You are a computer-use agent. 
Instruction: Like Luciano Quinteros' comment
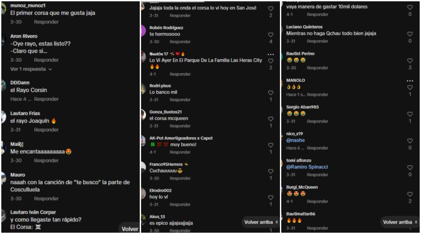[410, 34]
